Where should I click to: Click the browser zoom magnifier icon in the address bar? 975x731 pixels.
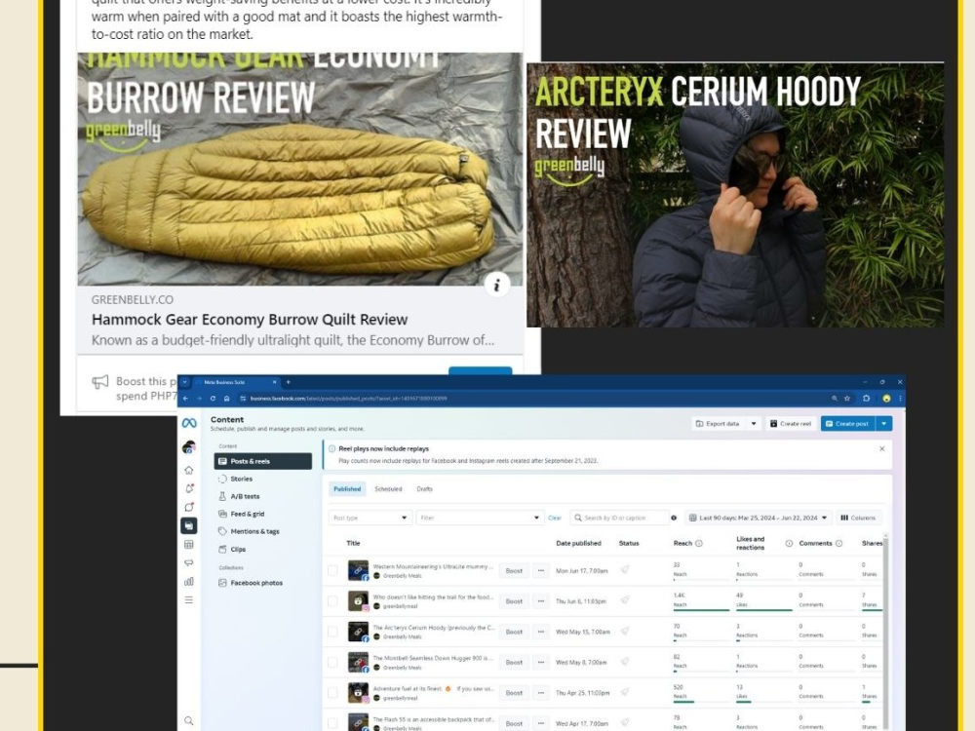coord(834,399)
